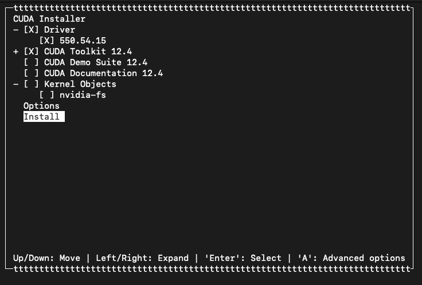The width and height of the screenshot is (422, 285).
Task: Select the Kernel Objects label
Action: point(80,84)
